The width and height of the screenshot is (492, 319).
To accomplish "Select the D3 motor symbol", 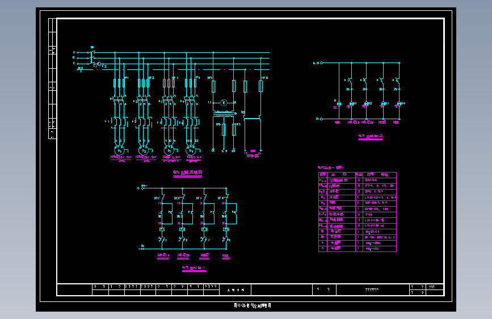I will (x=169, y=151).
